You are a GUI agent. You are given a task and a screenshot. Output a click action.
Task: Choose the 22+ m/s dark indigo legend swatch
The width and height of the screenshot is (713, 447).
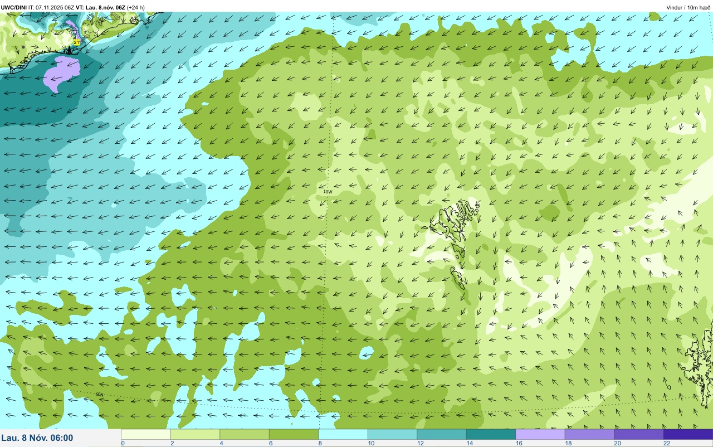point(688,434)
